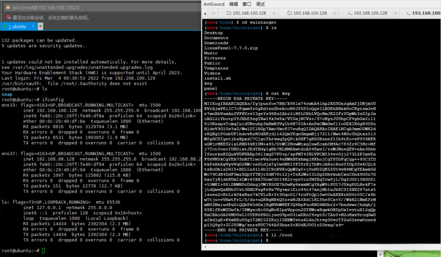
Task: Click the terminal icon on third 192.168.100.128 tab
Action: pyautogui.click(x=350, y=13)
